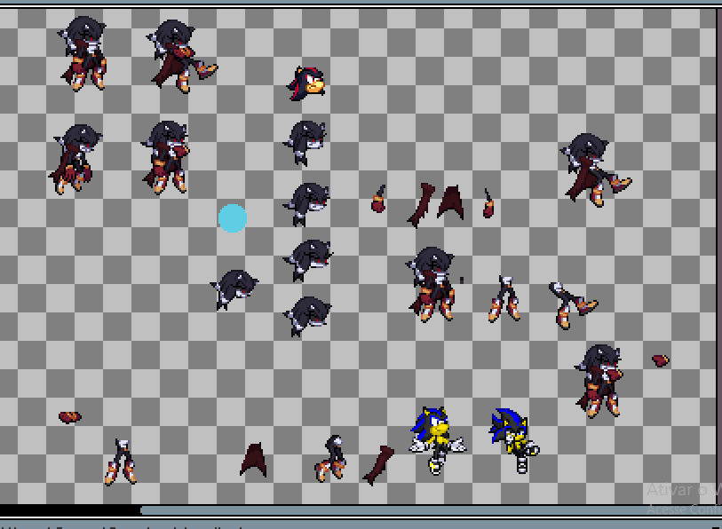Pick the small red fragment beside the rightmost standing sprite
This screenshot has width=722, height=529.
click(x=661, y=360)
